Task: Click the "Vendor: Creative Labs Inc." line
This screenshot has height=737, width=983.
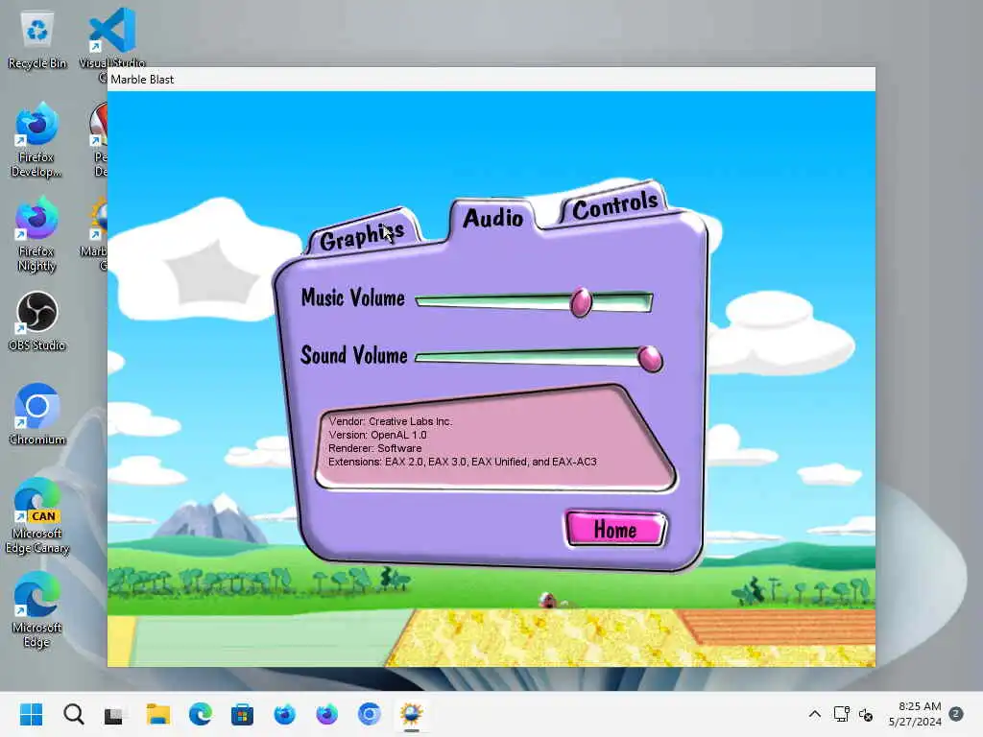Action: point(390,421)
